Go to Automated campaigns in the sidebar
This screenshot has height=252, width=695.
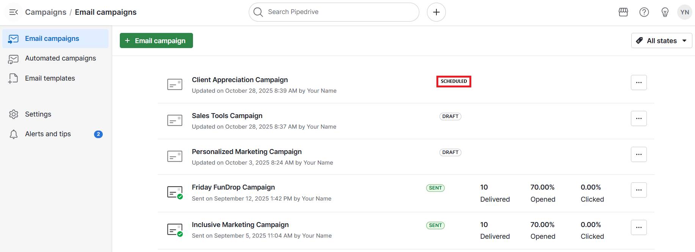click(60, 58)
